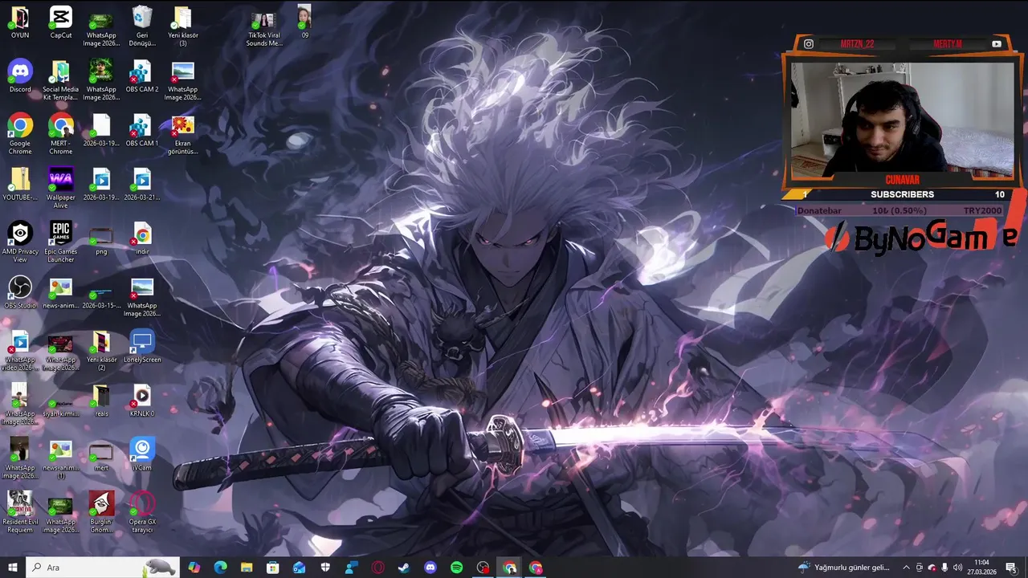Screen dimensions: 1028x578
Task: Open the clock showing 11:04
Action: [981, 568]
